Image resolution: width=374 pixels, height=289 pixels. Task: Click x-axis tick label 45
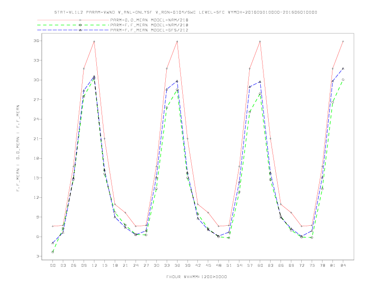208,265
